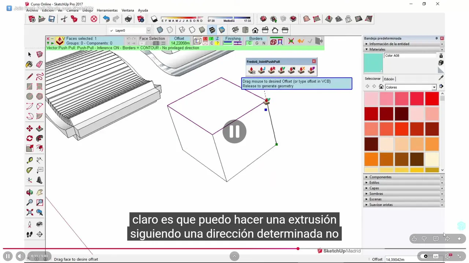Expand the Componentes panel
This screenshot has height=263, width=469.
pyautogui.click(x=403, y=177)
